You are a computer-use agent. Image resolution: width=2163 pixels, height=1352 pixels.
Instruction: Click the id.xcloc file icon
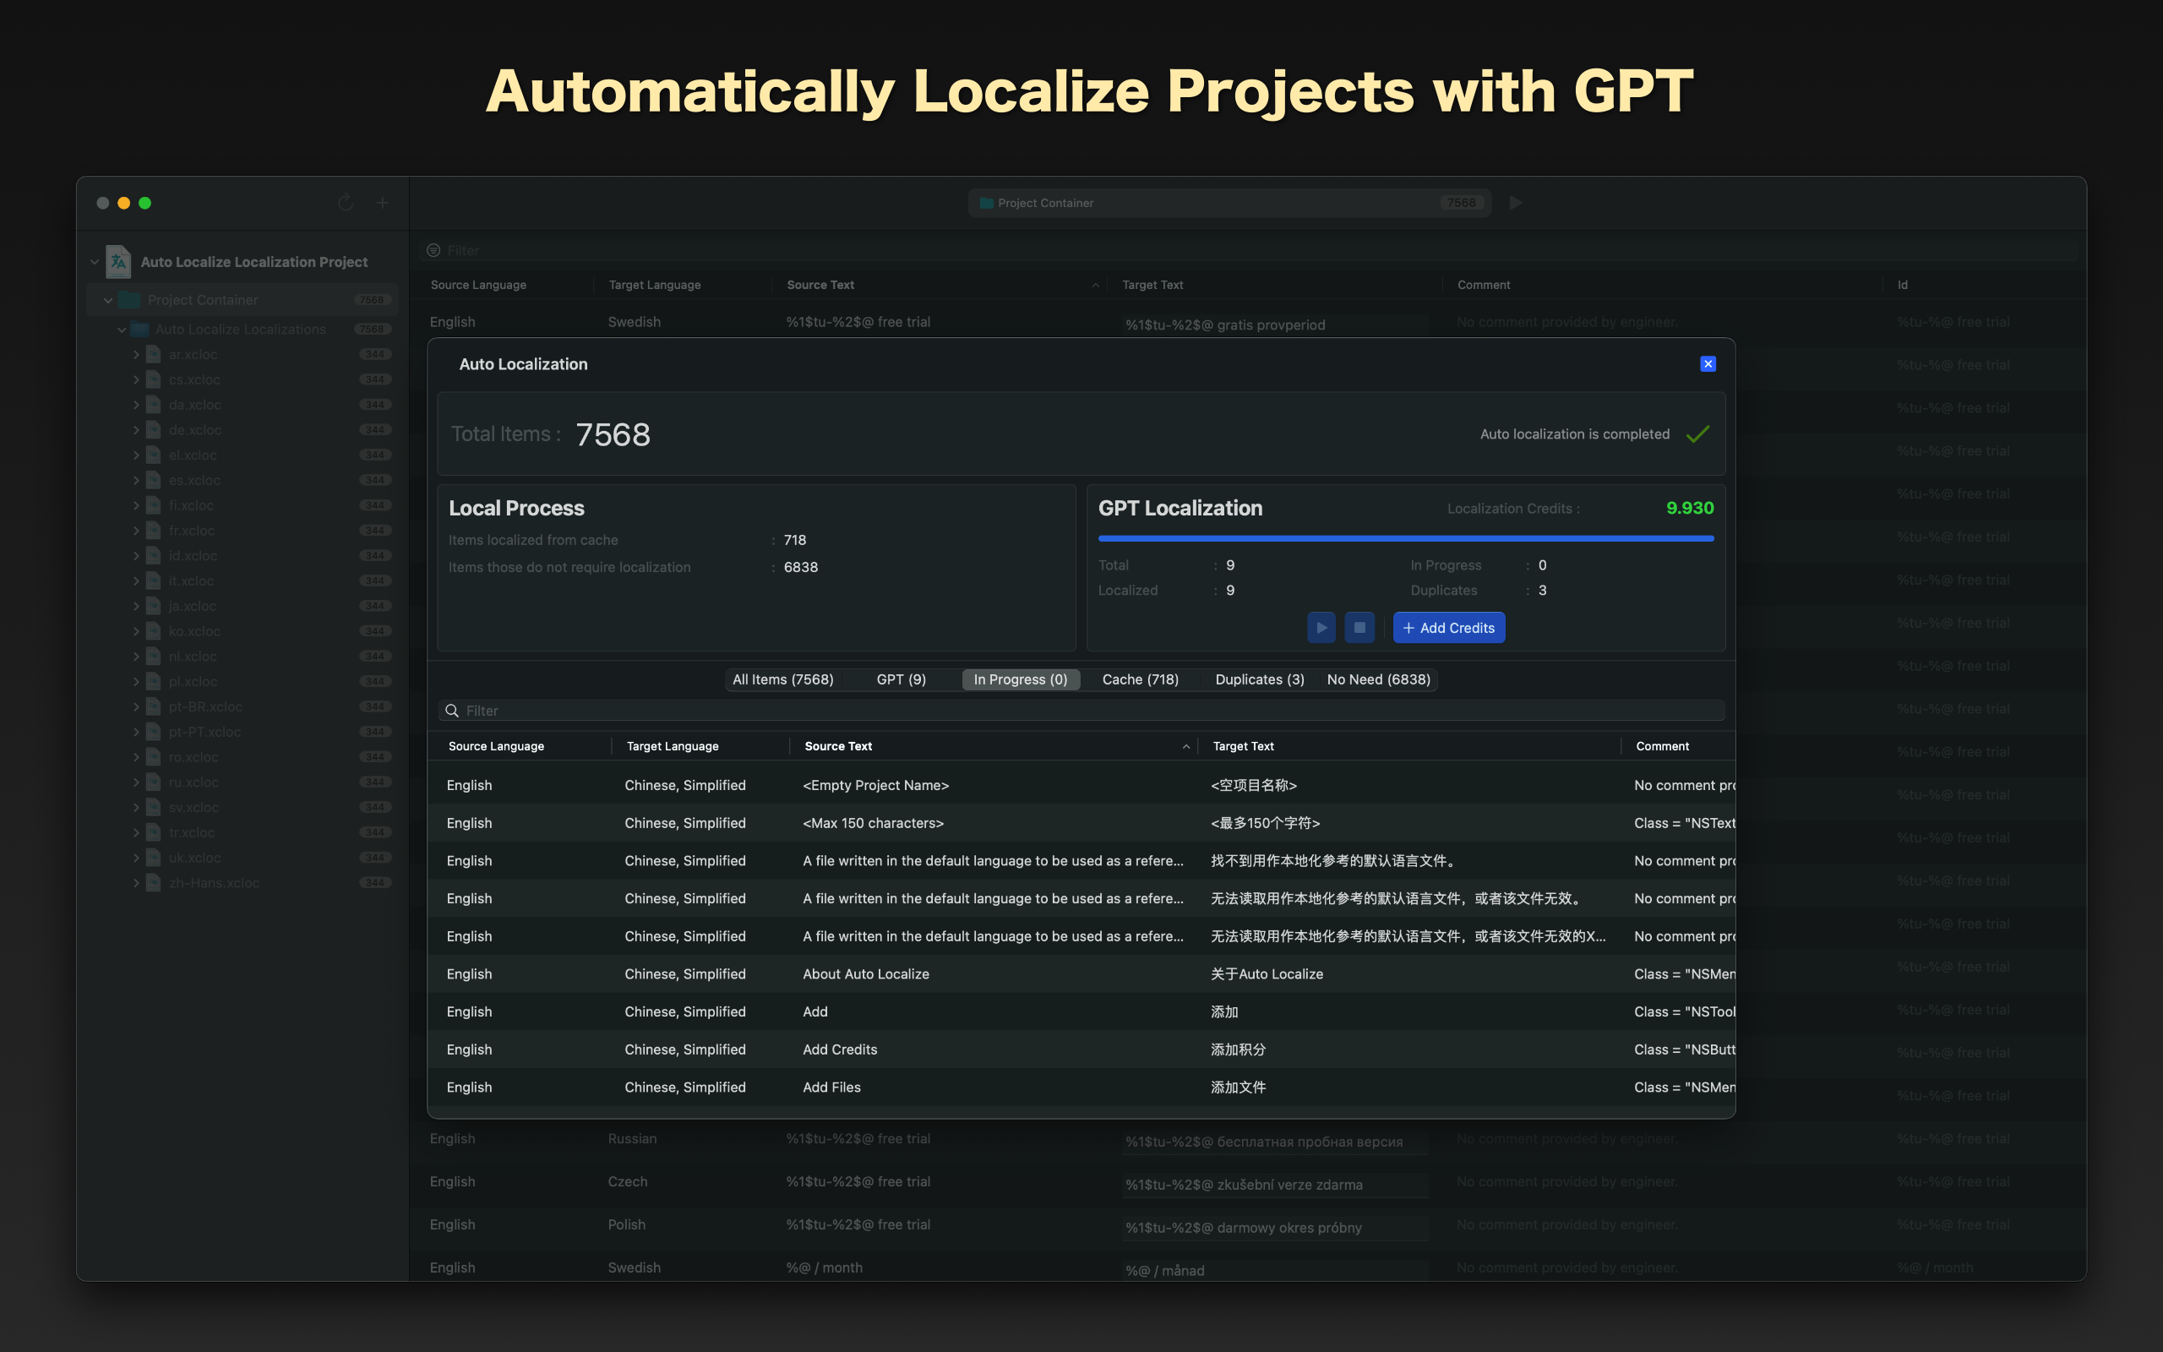click(x=154, y=555)
